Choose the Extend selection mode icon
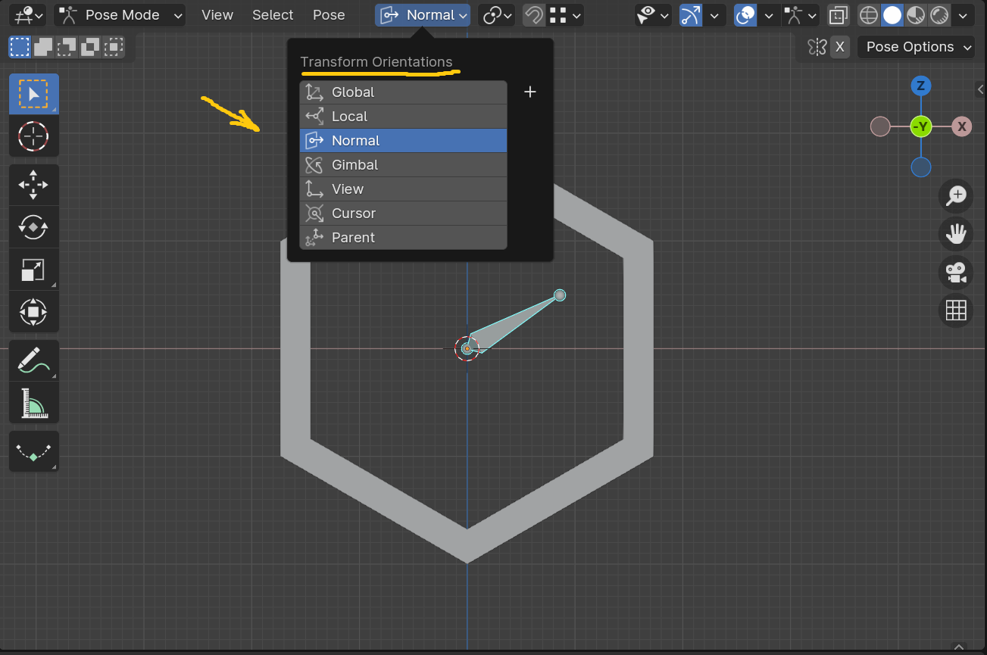The width and height of the screenshot is (987, 655). point(43,47)
